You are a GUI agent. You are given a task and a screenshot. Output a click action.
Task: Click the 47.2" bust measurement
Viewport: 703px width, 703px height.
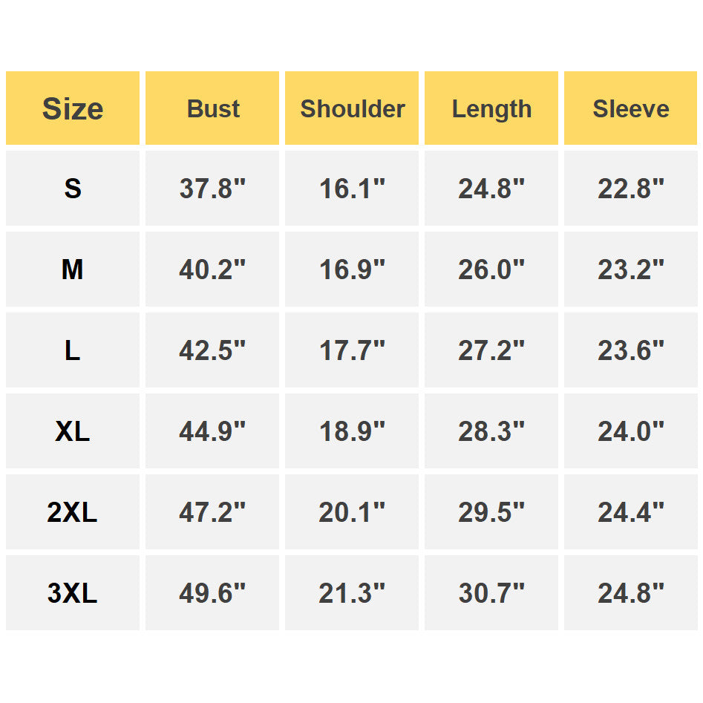coord(212,512)
